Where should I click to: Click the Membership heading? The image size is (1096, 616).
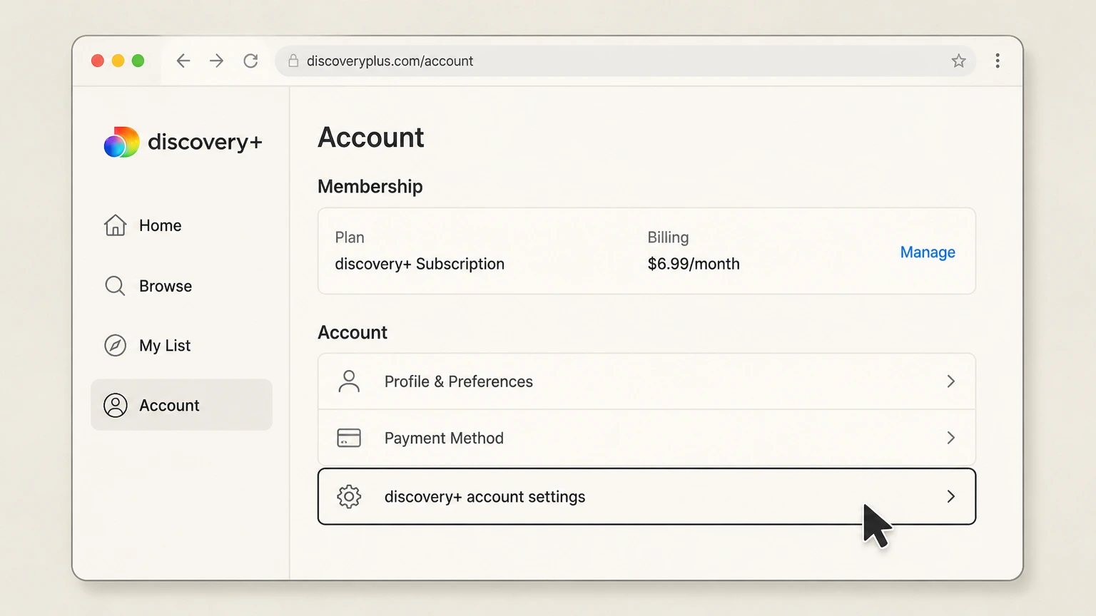[370, 187]
